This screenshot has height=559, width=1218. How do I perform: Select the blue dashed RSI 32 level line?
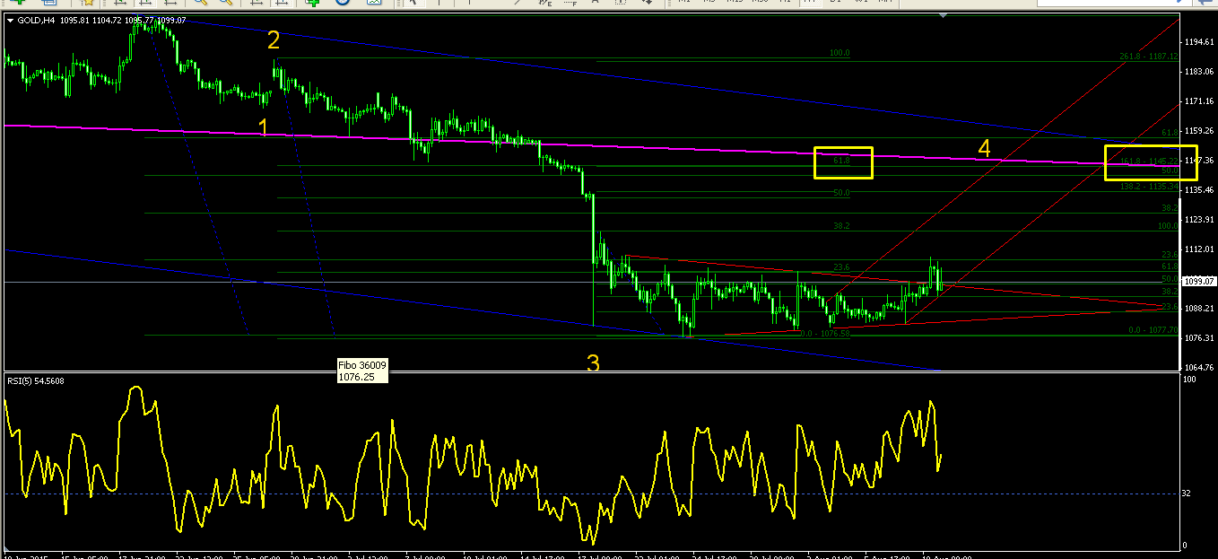pos(592,493)
